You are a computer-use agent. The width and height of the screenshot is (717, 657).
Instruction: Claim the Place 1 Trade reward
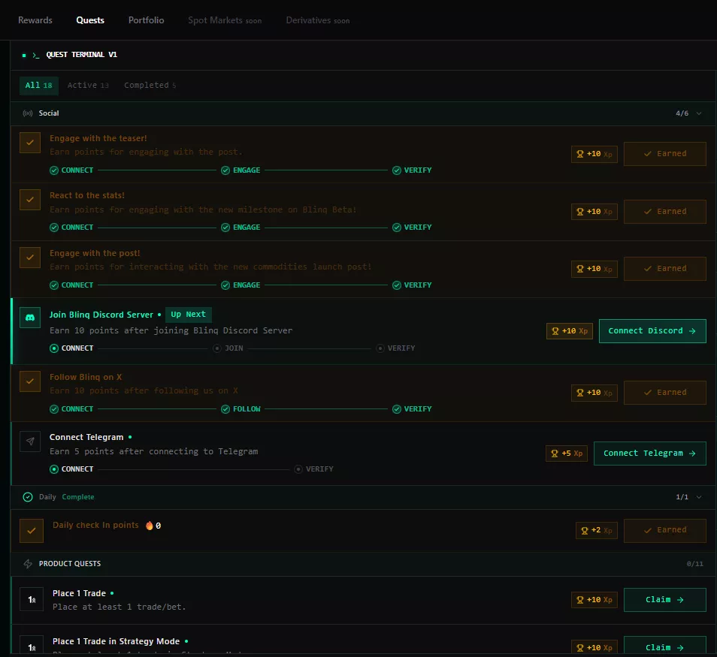pos(664,599)
